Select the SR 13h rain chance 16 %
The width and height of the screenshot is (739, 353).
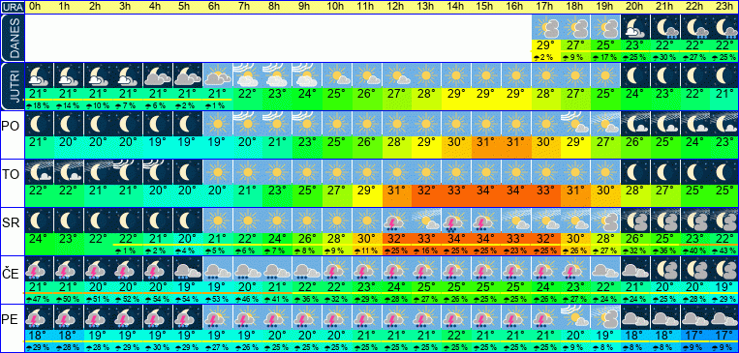click(x=426, y=250)
